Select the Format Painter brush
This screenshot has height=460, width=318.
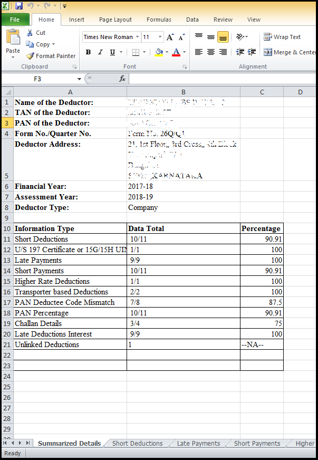point(30,56)
